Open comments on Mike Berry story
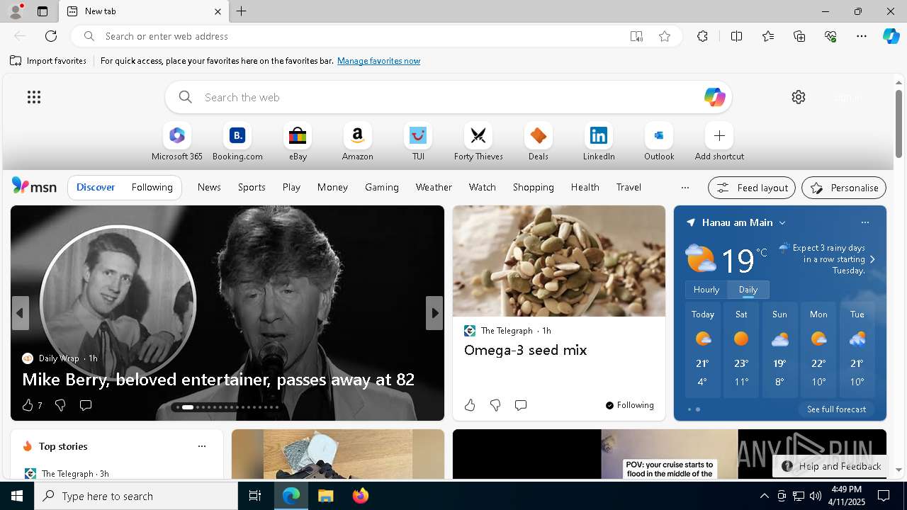907x510 pixels. tap(86, 405)
